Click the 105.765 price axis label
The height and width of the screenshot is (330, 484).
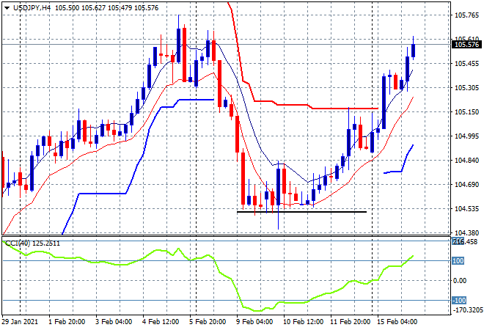coord(466,15)
